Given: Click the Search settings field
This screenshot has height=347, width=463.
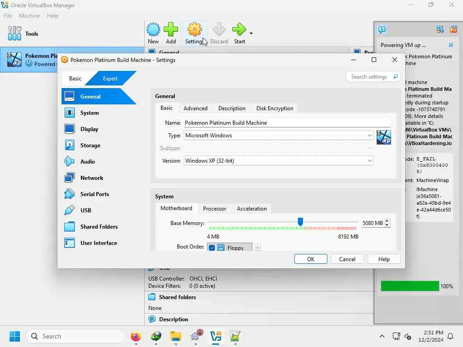Looking at the screenshot, I should [373, 77].
